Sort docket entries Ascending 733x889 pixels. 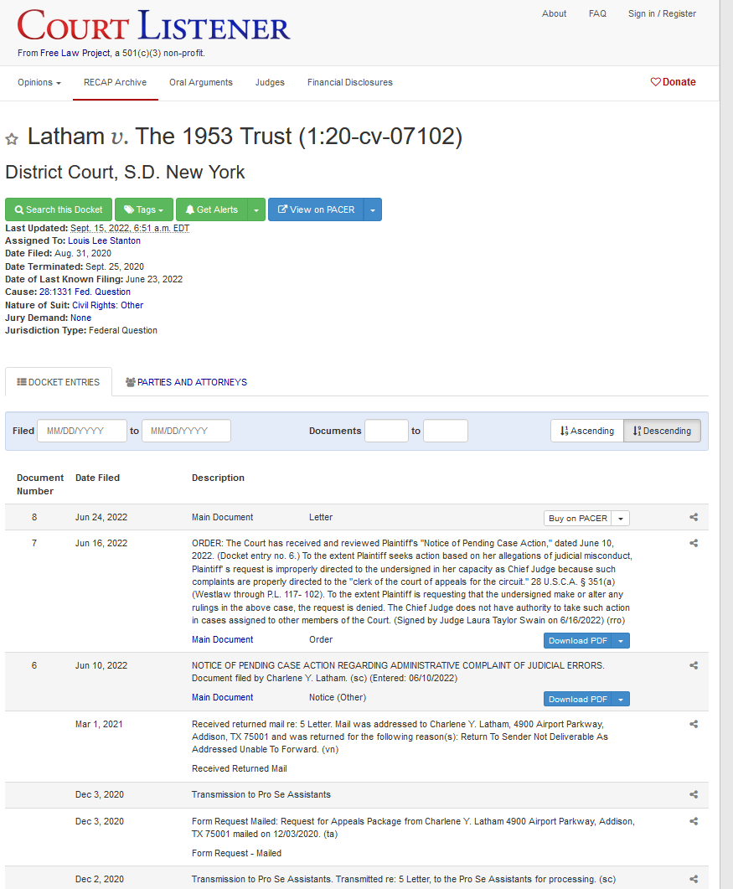click(586, 431)
